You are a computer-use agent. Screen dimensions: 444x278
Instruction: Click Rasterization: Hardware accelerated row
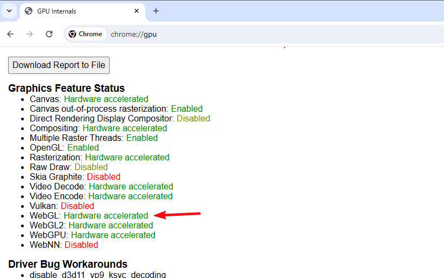(100, 158)
